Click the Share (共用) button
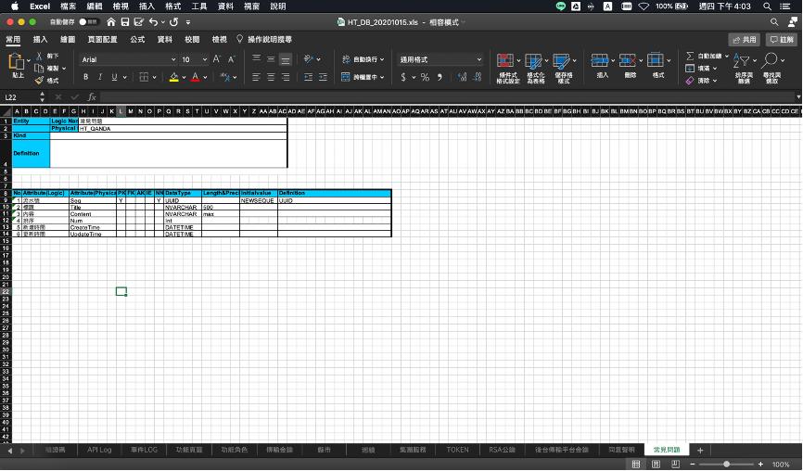The image size is (803, 471). coord(744,40)
